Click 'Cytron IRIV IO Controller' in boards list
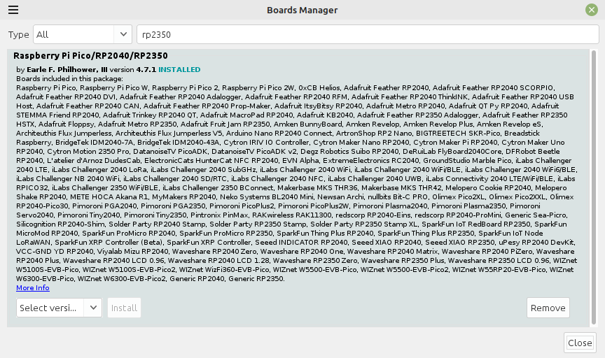605x358 pixels. (x=267, y=143)
